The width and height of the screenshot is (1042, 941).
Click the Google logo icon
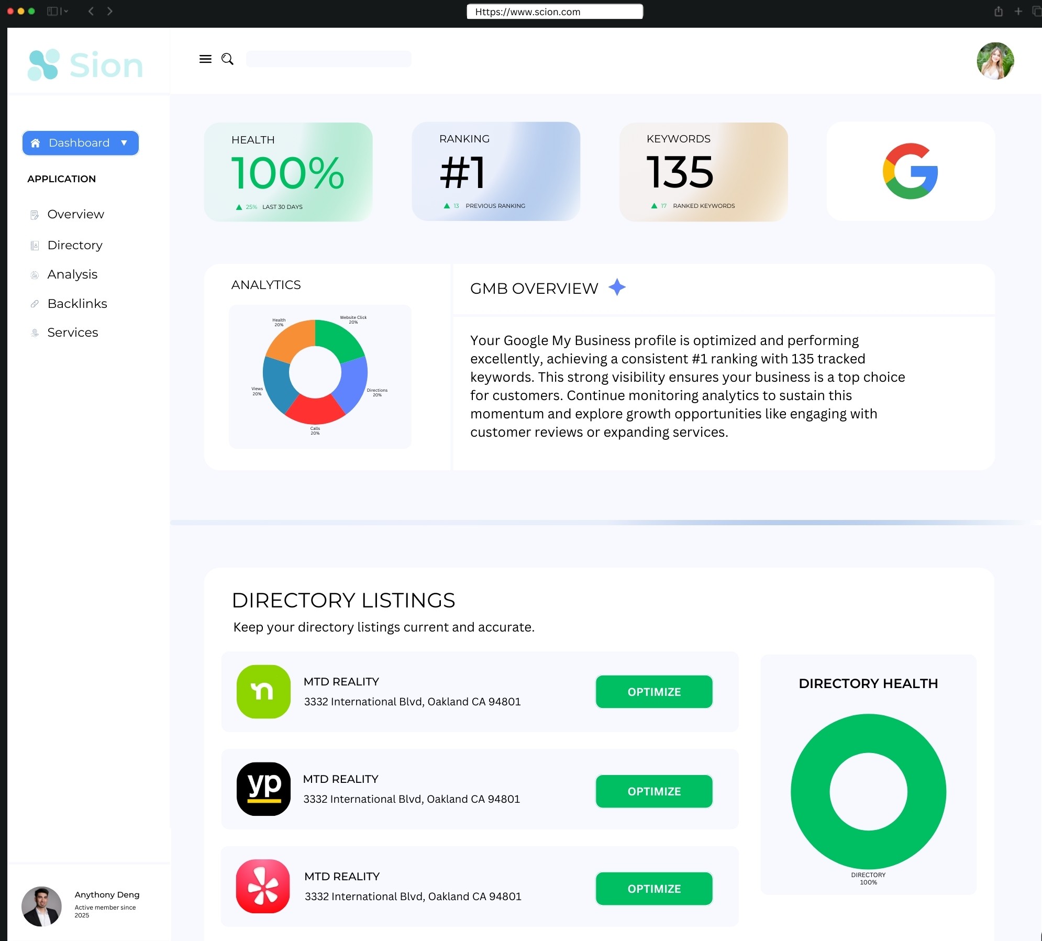[x=910, y=171]
